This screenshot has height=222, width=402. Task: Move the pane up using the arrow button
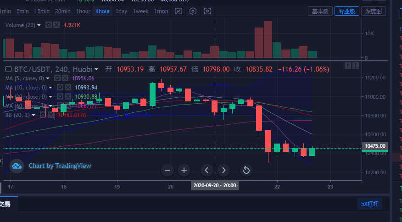[x=348, y=66]
